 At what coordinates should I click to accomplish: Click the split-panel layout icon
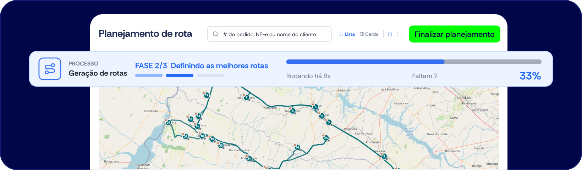390,34
